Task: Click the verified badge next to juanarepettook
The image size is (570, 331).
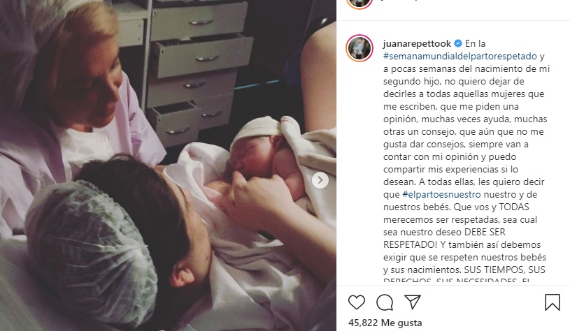Action: [458, 43]
